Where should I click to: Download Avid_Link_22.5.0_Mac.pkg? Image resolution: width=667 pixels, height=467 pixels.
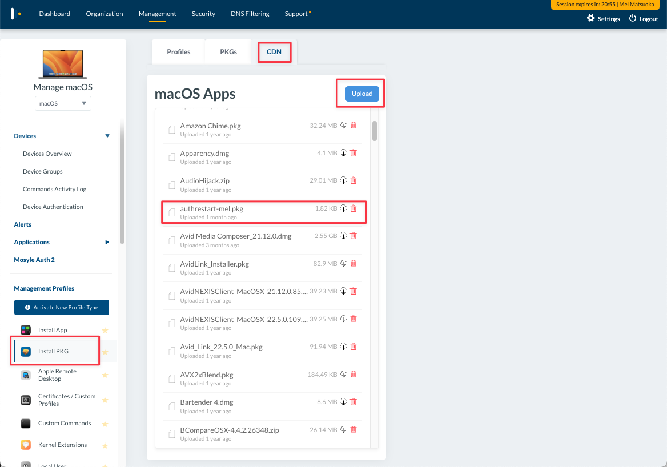(344, 346)
